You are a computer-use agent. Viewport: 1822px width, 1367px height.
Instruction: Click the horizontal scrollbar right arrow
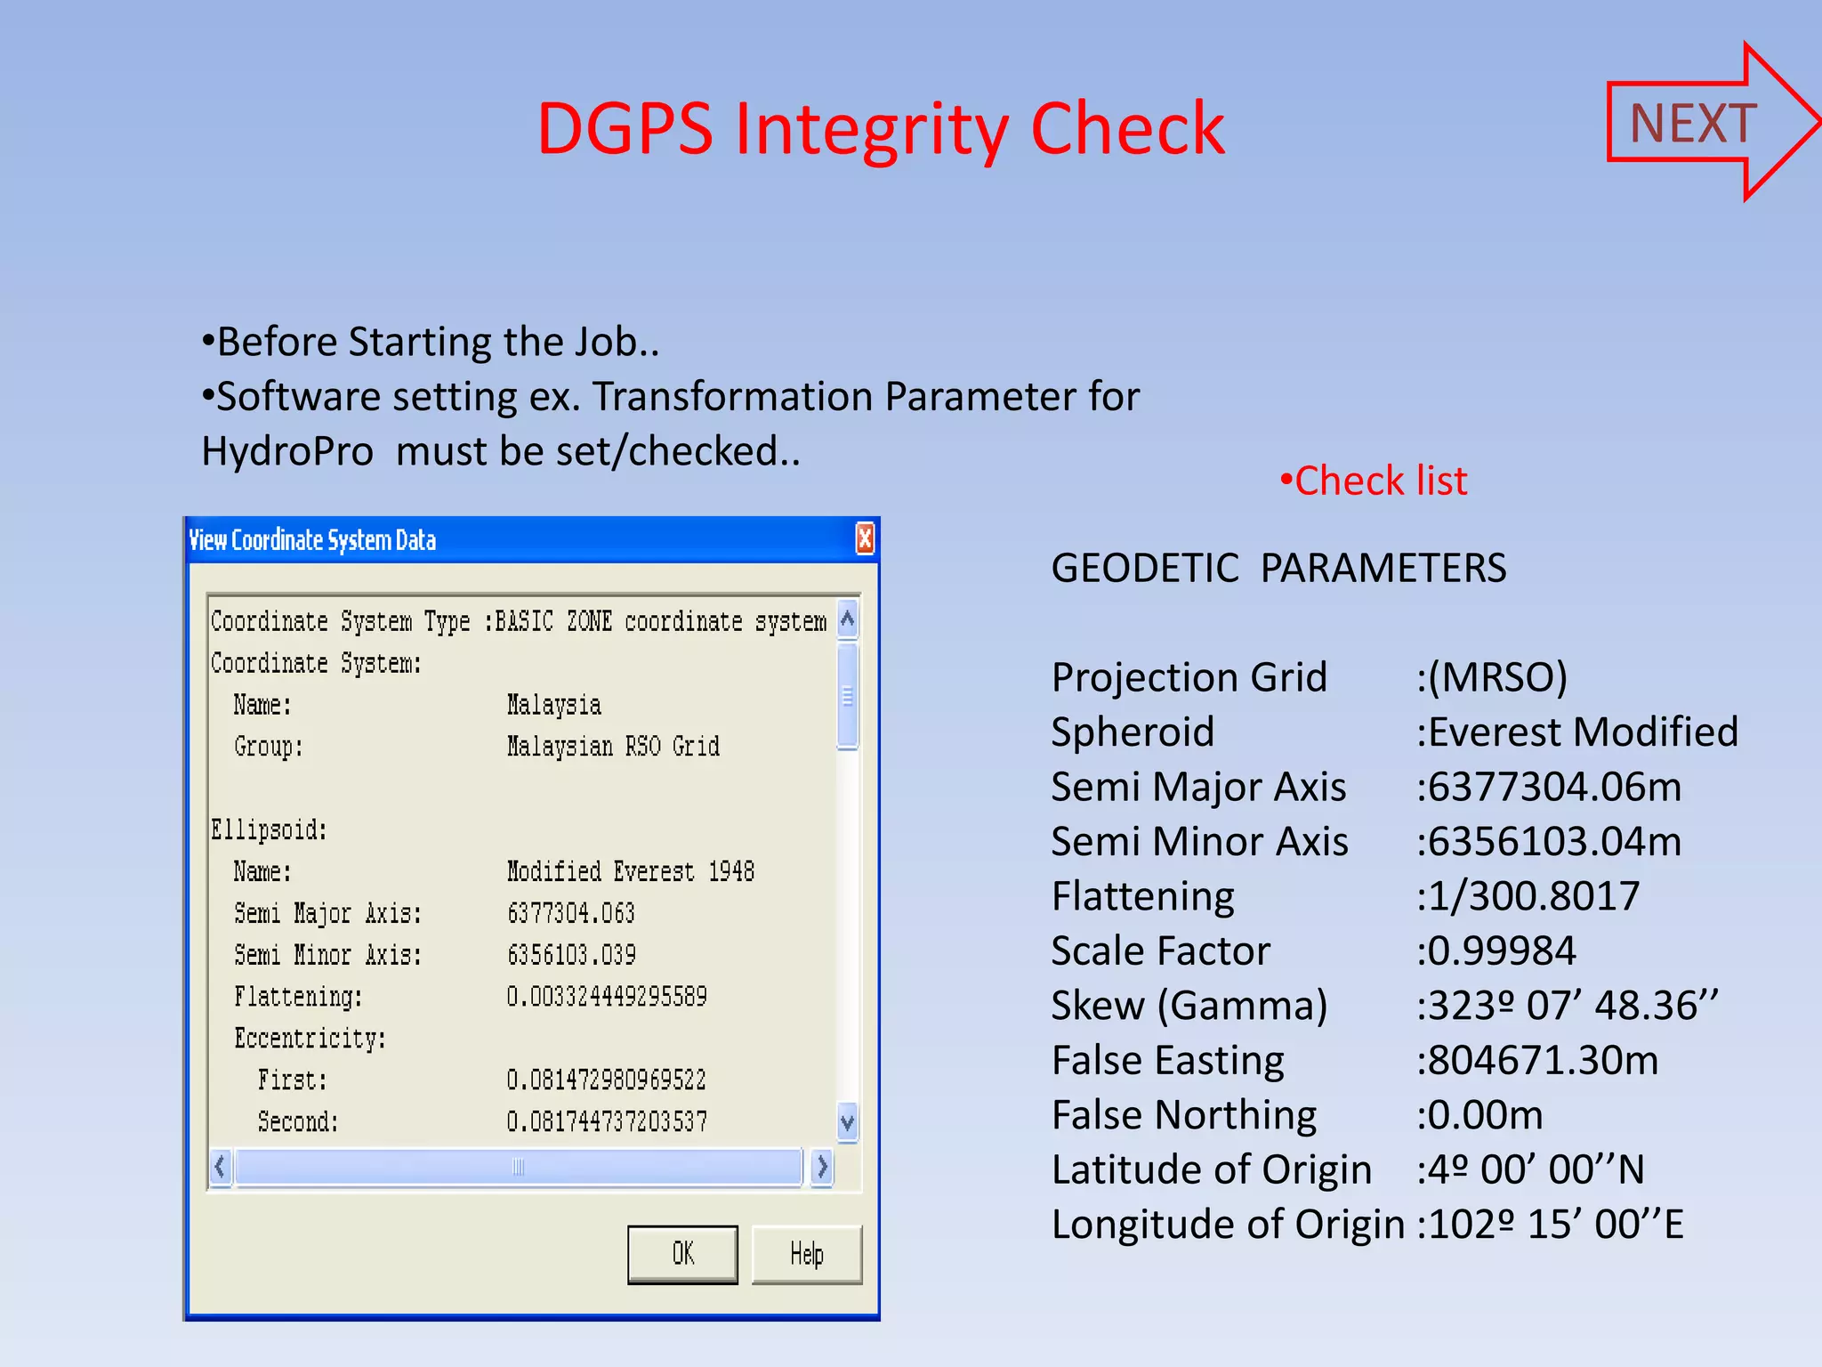click(x=822, y=1167)
